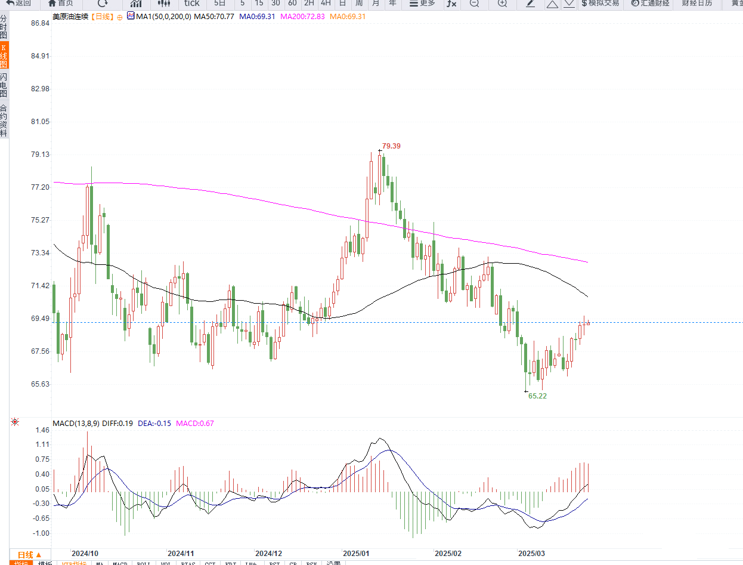Select the 15 minute interval
The image size is (743, 565).
(x=259, y=3)
